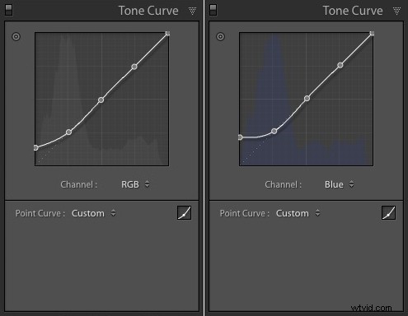Toggle the right Tone Curve panel switch
The height and width of the screenshot is (316, 408).
[x=213, y=11]
